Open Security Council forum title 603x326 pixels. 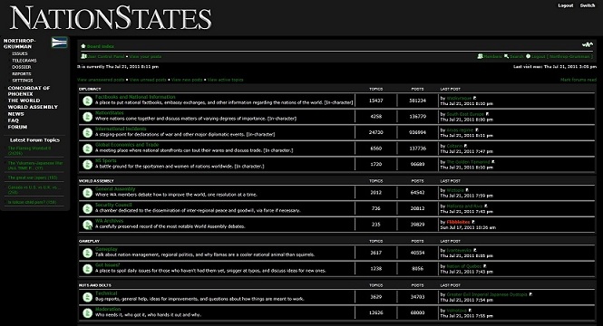[x=113, y=205]
